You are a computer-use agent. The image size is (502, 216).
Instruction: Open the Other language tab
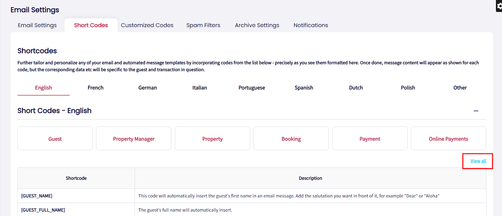(x=460, y=88)
